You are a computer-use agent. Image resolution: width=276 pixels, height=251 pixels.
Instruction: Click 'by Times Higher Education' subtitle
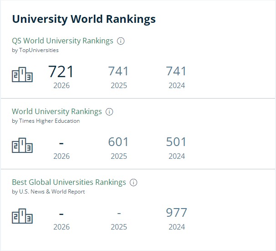click(x=46, y=121)
